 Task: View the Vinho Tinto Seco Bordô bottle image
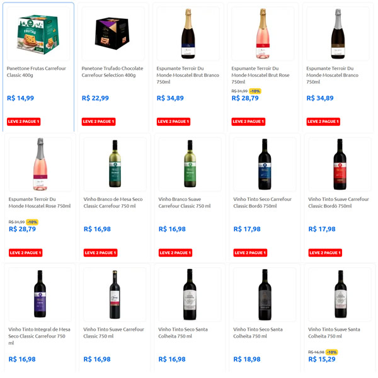(265, 164)
